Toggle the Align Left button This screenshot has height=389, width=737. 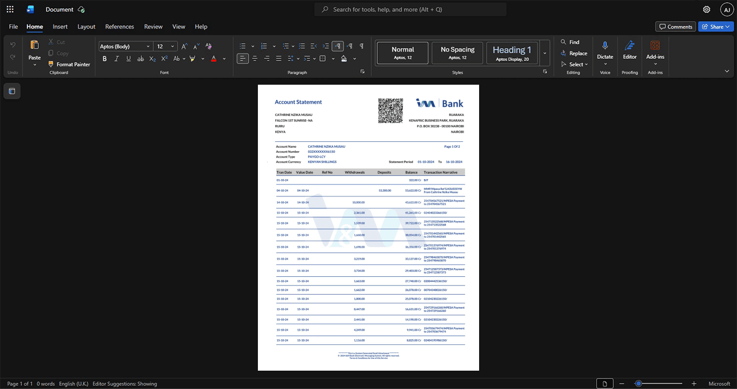243,58
